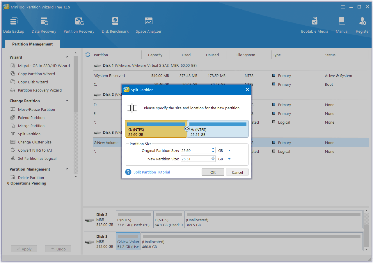Select G: (NTFS) partition block in dialog
373x263 pixels.
click(x=156, y=129)
